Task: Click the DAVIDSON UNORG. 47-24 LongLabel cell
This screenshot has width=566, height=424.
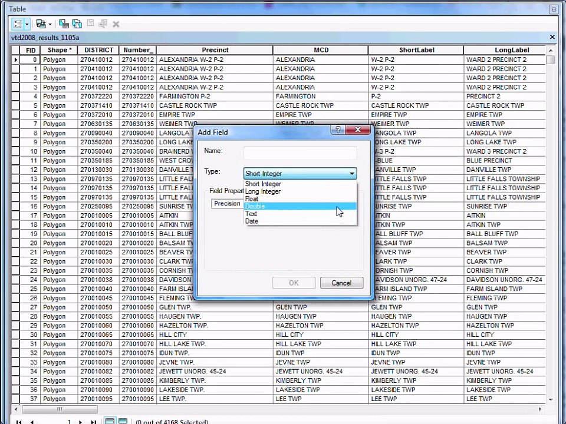Action: point(505,280)
